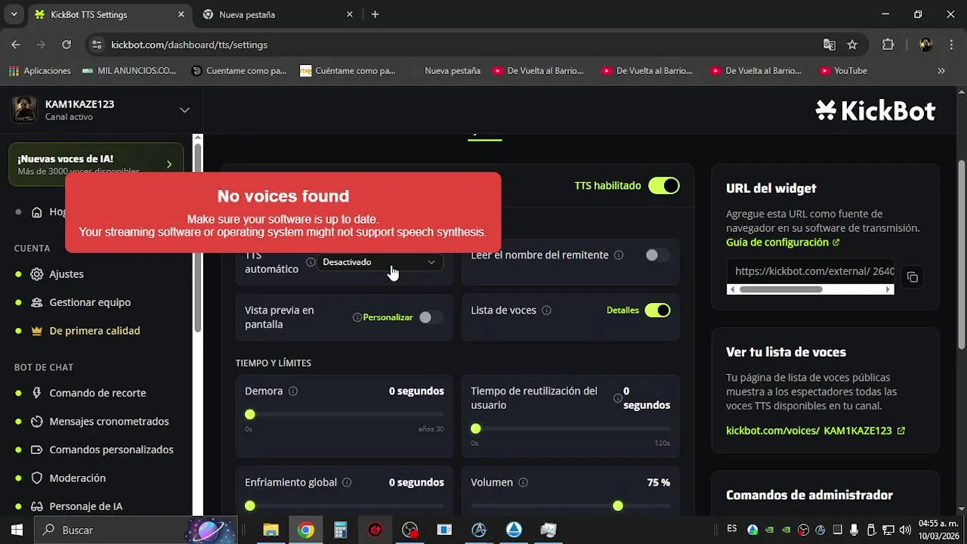Viewport: 967px width, 544px height.
Task: Click the Chrome translate page icon
Action: (x=830, y=45)
